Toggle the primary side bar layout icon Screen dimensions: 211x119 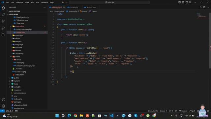[179, 2]
